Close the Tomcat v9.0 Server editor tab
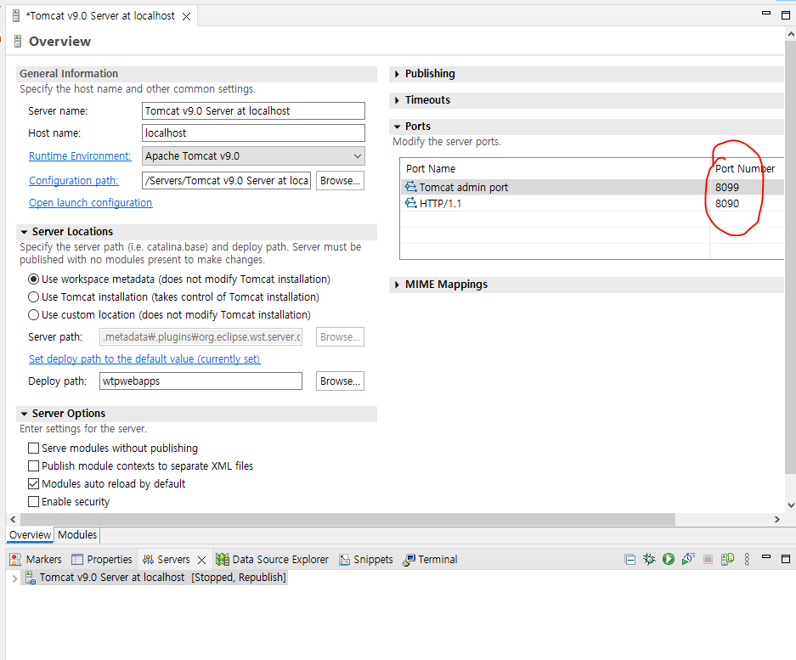The height and width of the screenshot is (660, 796). [x=186, y=17]
